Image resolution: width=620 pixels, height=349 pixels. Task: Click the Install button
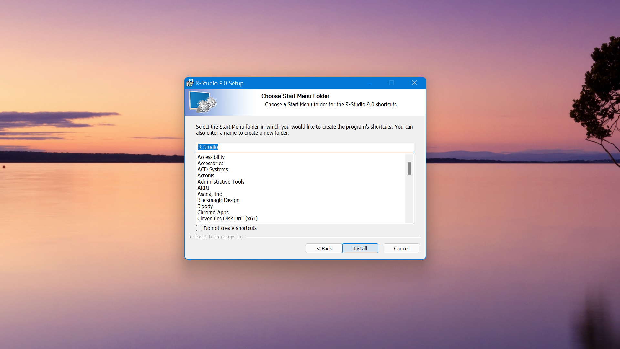[360, 249]
